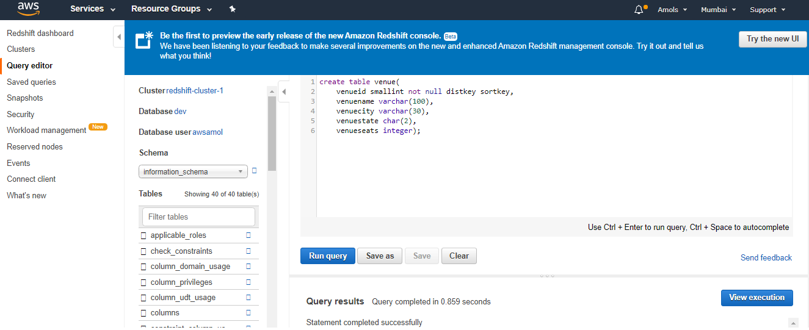Open the Resource Groups dropdown
Viewport: 809px width, 330px height.
click(x=172, y=9)
